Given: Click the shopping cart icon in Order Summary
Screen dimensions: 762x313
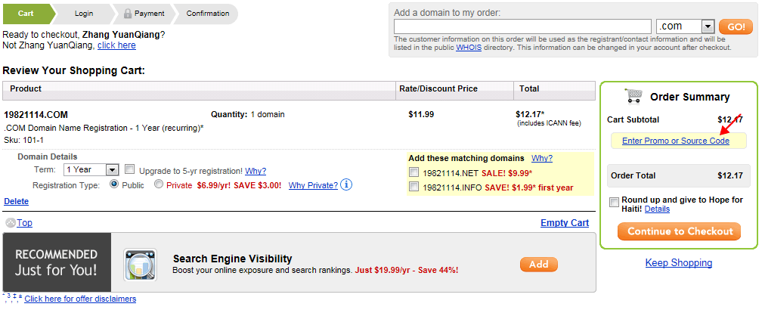Looking at the screenshot, I should pyautogui.click(x=633, y=96).
